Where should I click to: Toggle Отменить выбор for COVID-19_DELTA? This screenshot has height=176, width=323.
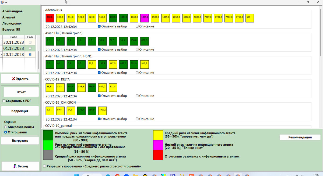tap(99, 96)
